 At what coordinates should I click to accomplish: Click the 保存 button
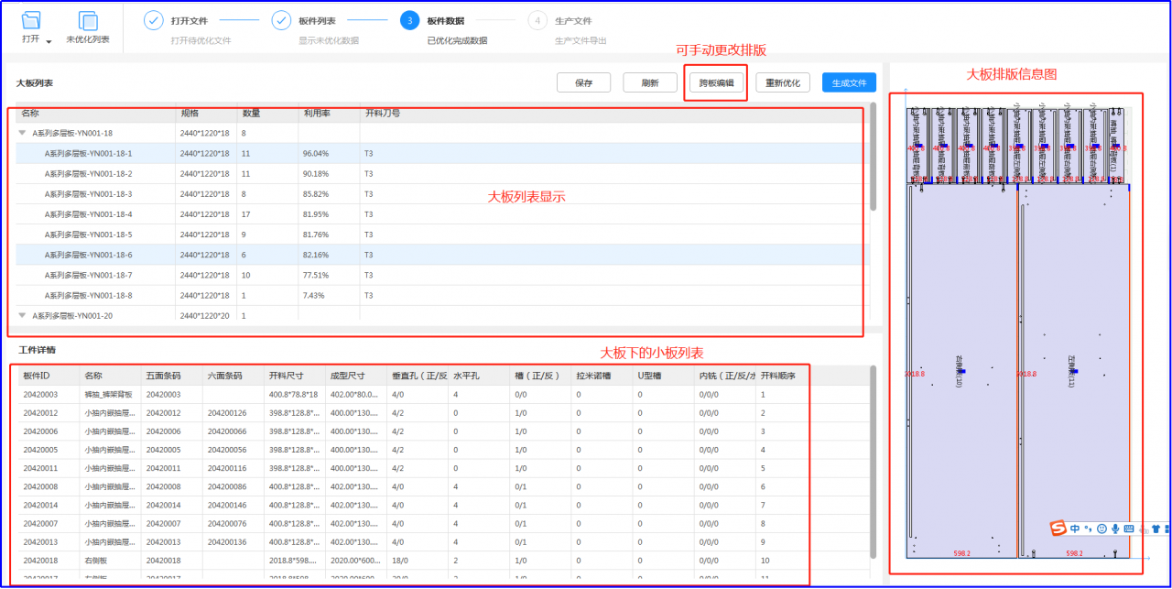tap(584, 82)
